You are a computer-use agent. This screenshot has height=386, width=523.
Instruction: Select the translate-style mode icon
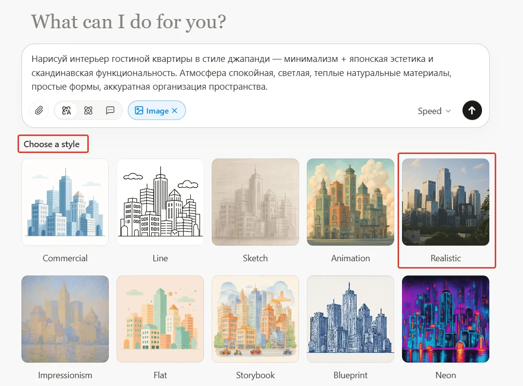click(x=66, y=111)
